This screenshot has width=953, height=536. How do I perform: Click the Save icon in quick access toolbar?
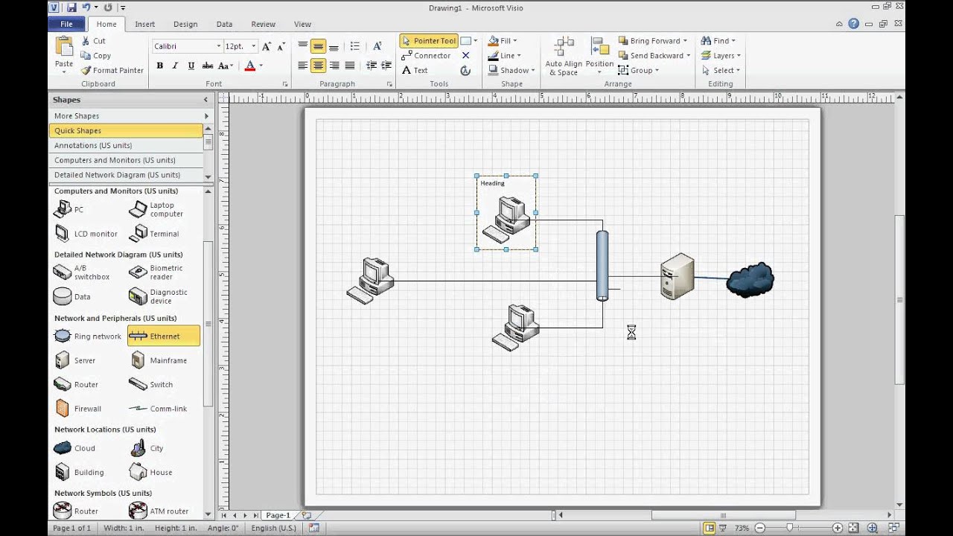click(x=71, y=7)
